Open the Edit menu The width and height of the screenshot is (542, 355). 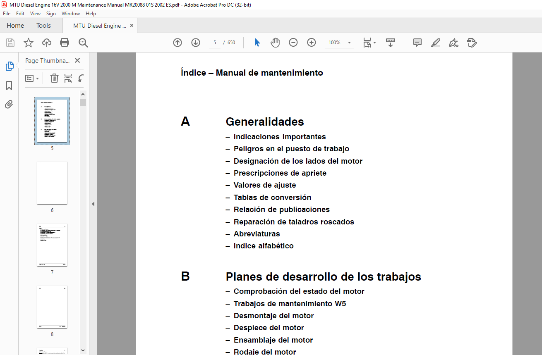click(x=20, y=14)
